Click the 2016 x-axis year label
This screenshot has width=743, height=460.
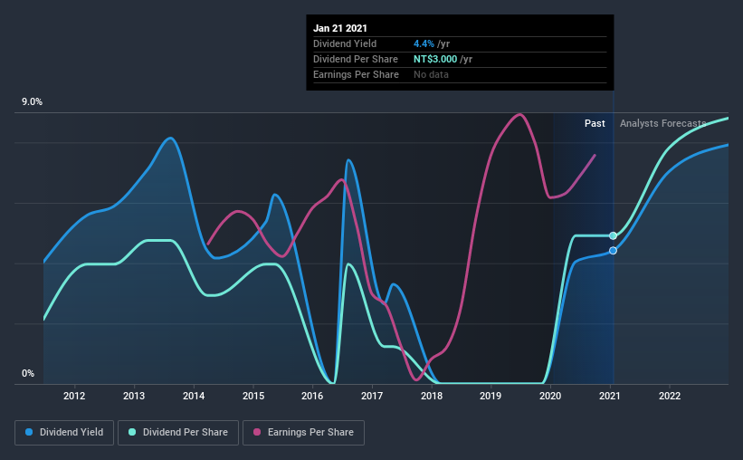click(312, 396)
